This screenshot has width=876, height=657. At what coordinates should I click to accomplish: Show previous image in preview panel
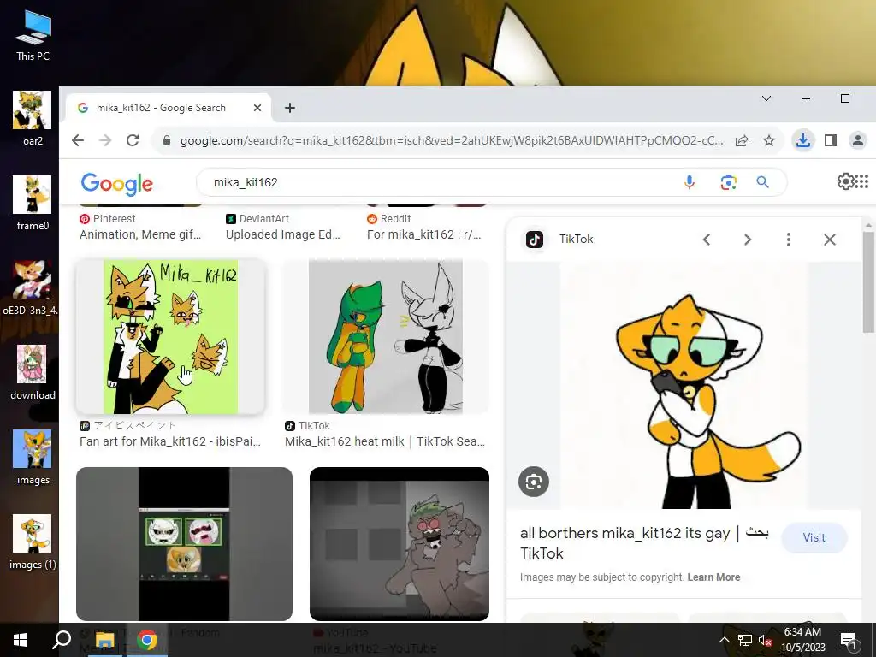(707, 240)
